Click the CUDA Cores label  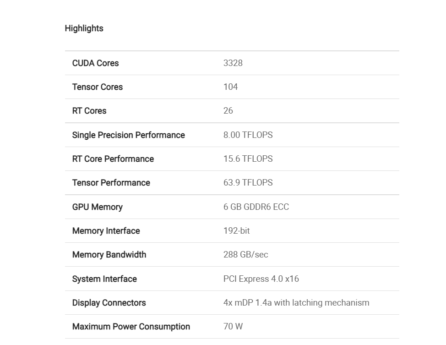tap(95, 63)
